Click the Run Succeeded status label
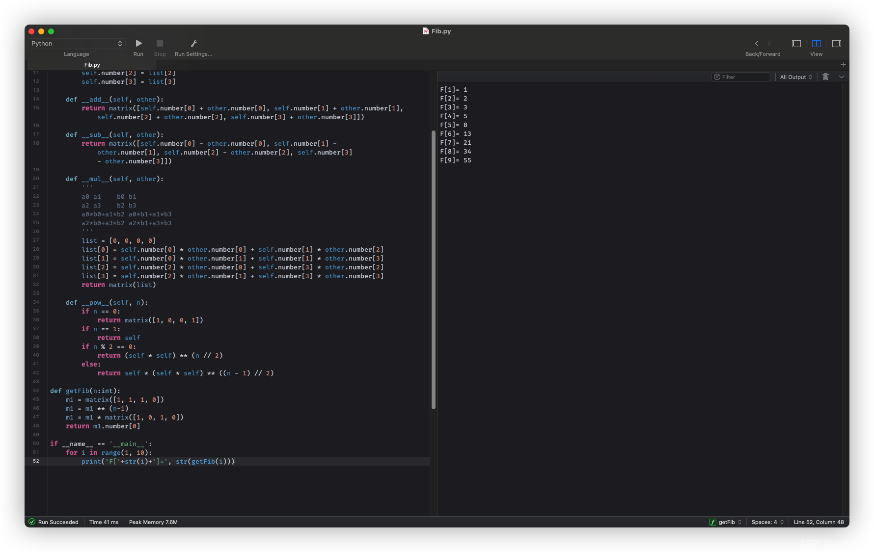The image size is (874, 552). click(x=58, y=522)
